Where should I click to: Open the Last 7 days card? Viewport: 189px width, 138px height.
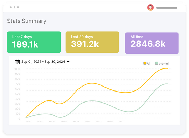(34, 42)
